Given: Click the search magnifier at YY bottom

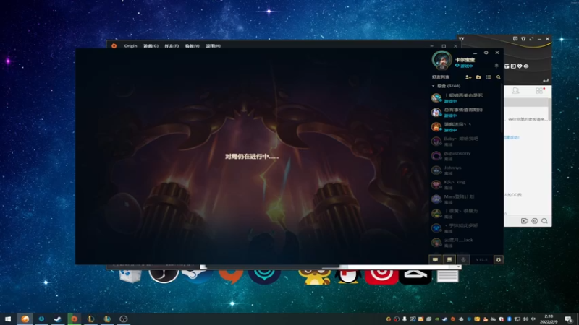Looking at the screenshot, I should coord(544,221).
